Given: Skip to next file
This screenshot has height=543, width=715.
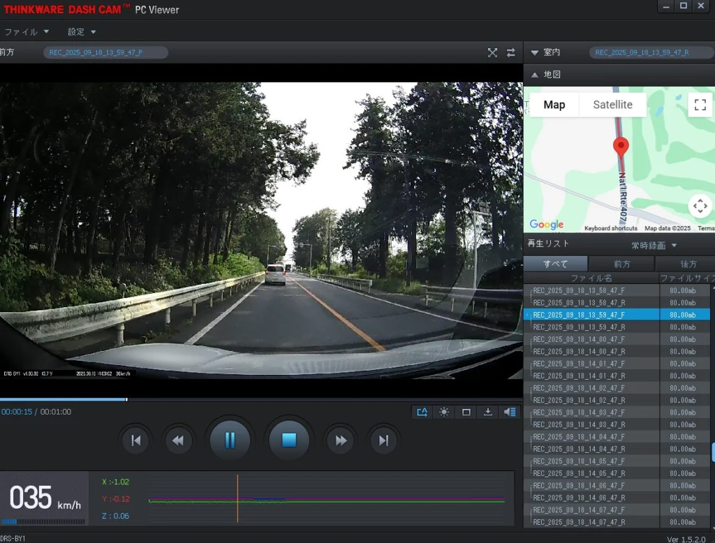Looking at the screenshot, I should [x=383, y=440].
